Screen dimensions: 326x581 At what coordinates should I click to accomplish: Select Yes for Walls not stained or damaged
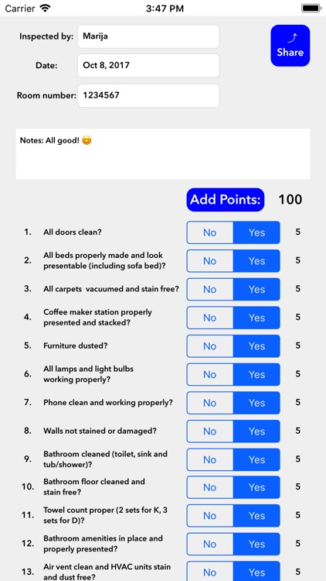(256, 431)
